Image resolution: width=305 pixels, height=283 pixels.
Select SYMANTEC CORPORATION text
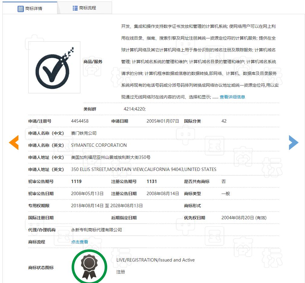(x=99, y=145)
